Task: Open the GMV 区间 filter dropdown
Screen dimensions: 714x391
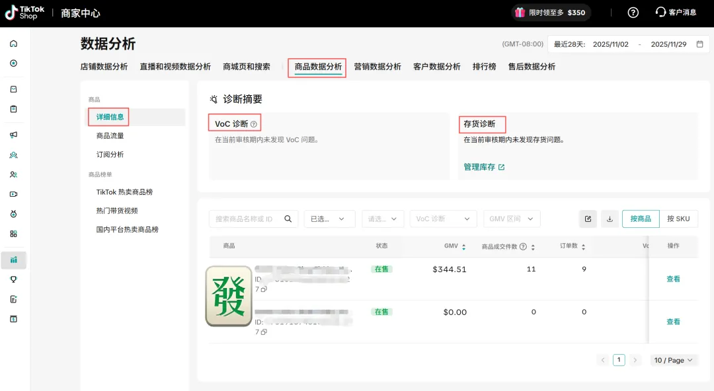Action: (512, 219)
